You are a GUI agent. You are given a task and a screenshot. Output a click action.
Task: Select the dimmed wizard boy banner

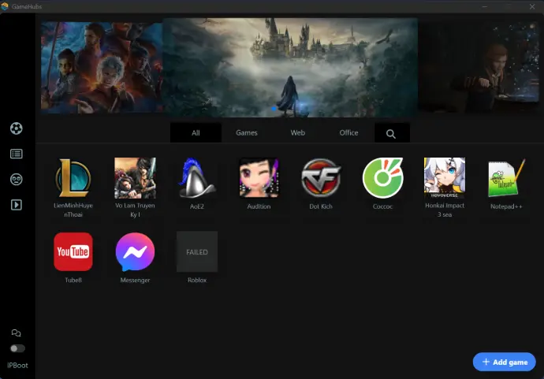pyautogui.click(x=479, y=66)
